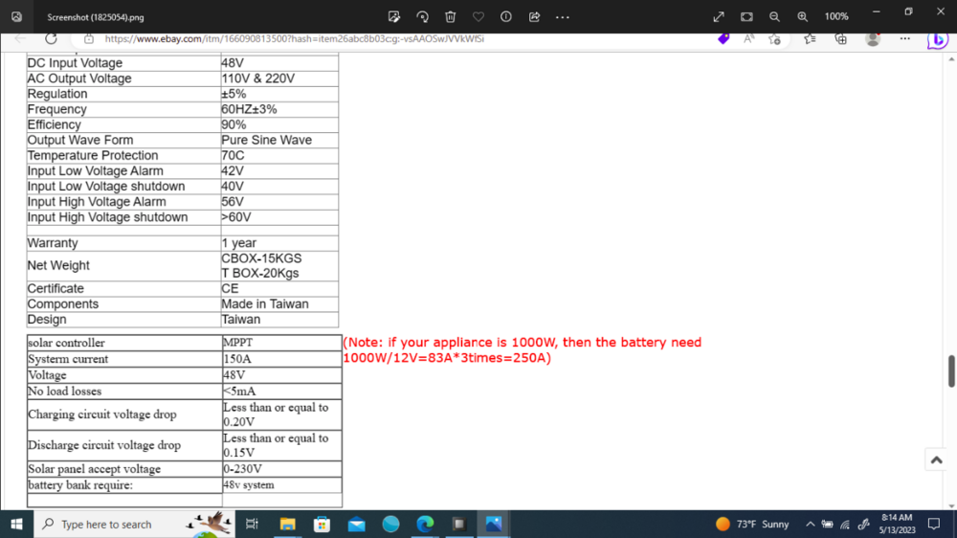This screenshot has height=538, width=957.
Task: Click the '150A' system current value
Action: click(236, 359)
